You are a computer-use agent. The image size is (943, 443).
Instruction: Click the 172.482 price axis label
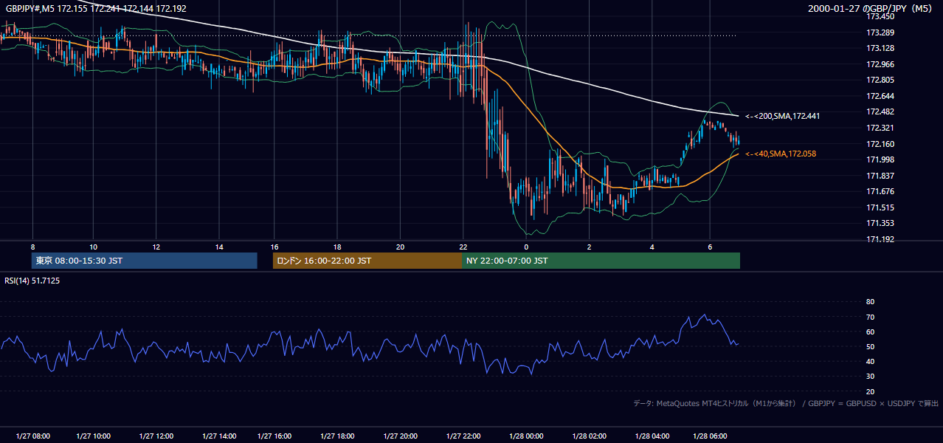880,111
